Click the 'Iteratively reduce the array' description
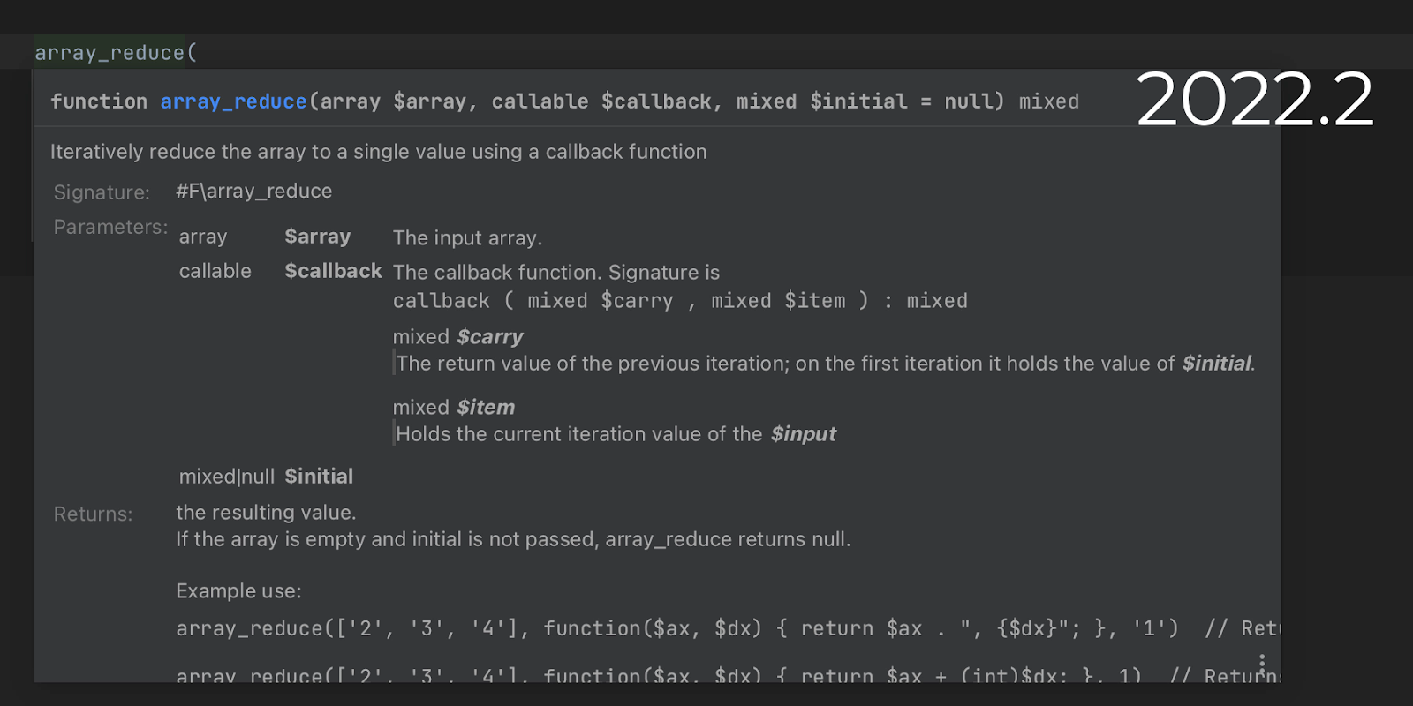Viewport: 1413px width, 706px height. tap(378, 152)
